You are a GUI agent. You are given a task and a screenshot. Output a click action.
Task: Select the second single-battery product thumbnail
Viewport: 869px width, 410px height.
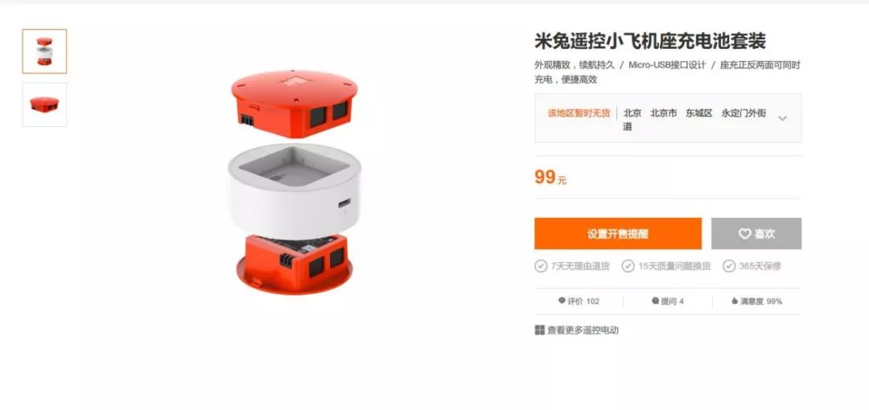44,105
